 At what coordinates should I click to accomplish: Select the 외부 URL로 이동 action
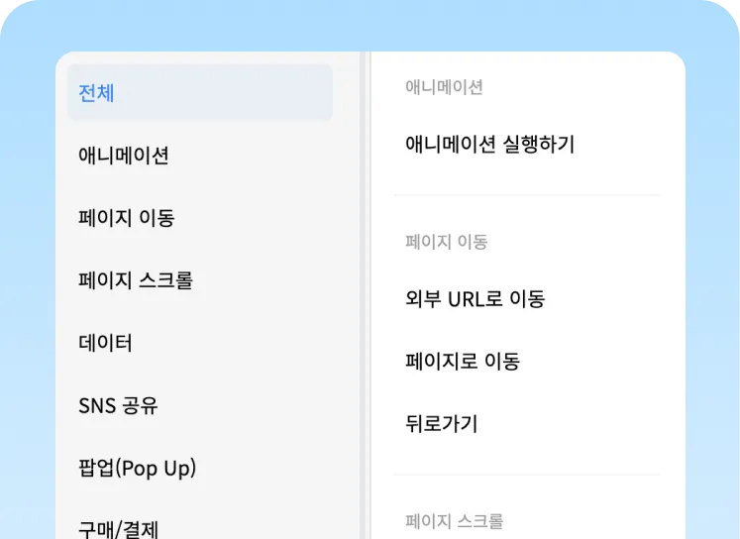coord(475,299)
